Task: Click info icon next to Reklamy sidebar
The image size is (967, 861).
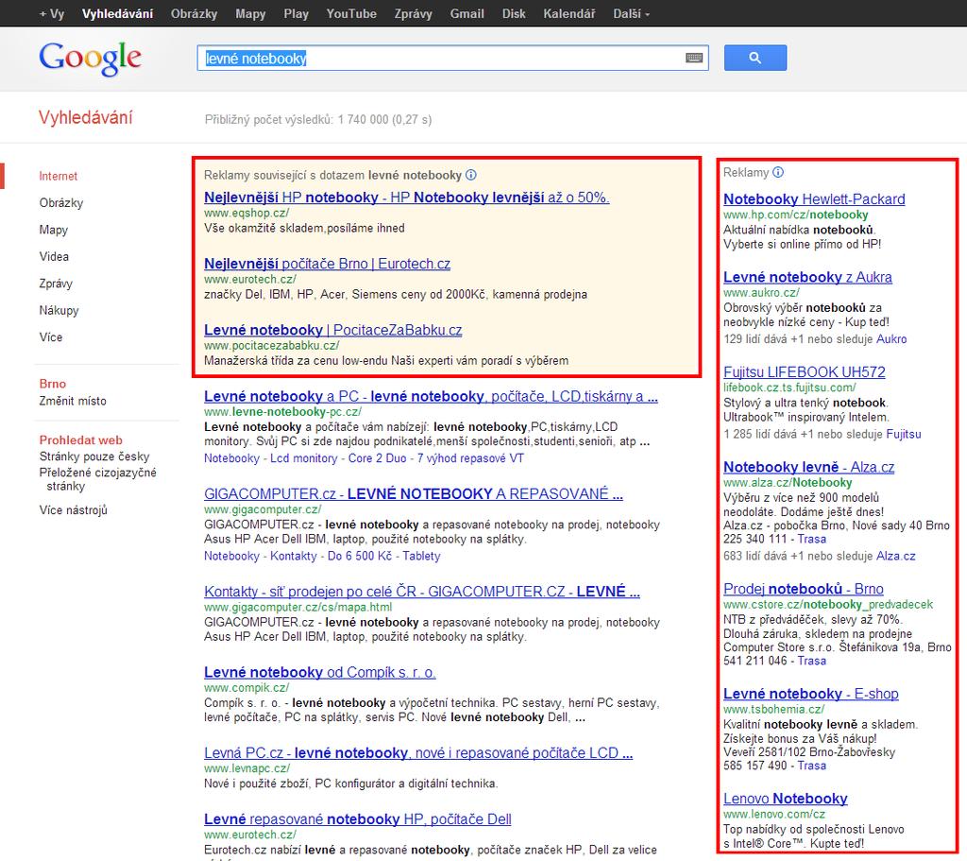Action: click(778, 173)
